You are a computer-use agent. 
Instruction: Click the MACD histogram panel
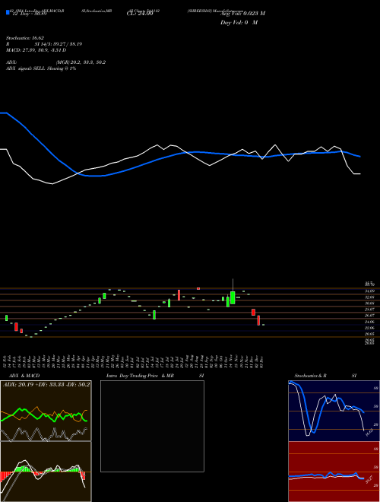pyautogui.click(x=46, y=472)
